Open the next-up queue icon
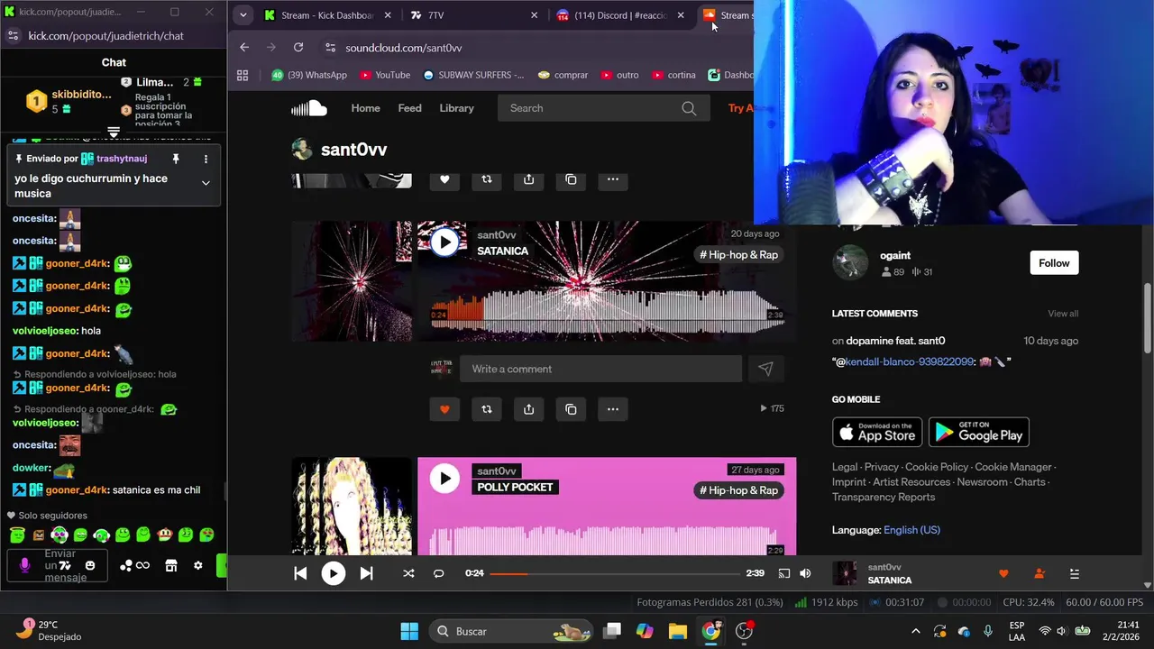This screenshot has width=1154, height=649. 1074,573
